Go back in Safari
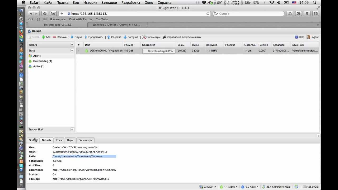Viewport: 338px width, 190px height. click(x=31, y=13)
